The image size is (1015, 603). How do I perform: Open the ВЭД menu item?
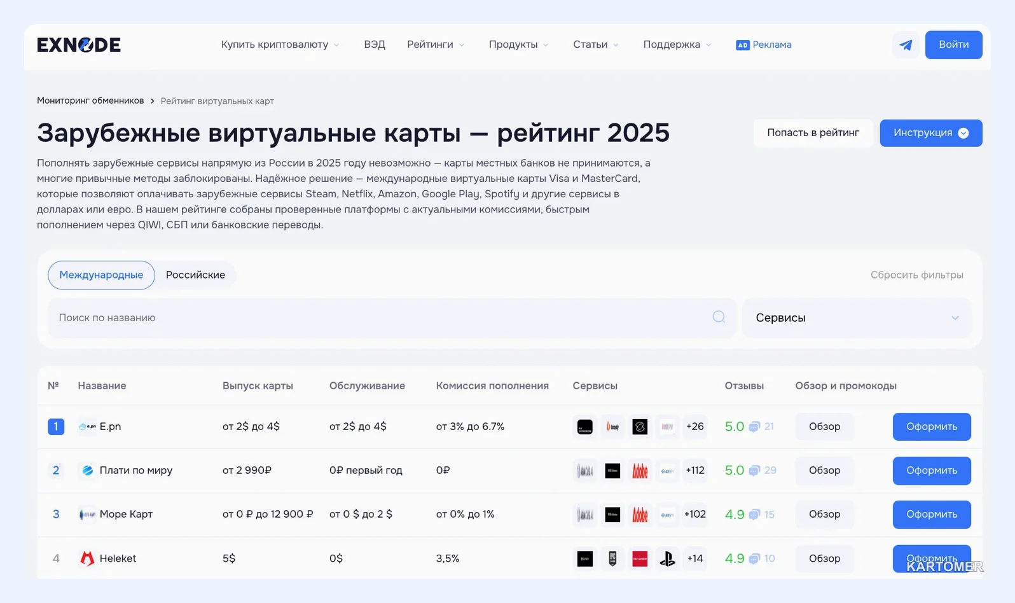[x=375, y=45]
